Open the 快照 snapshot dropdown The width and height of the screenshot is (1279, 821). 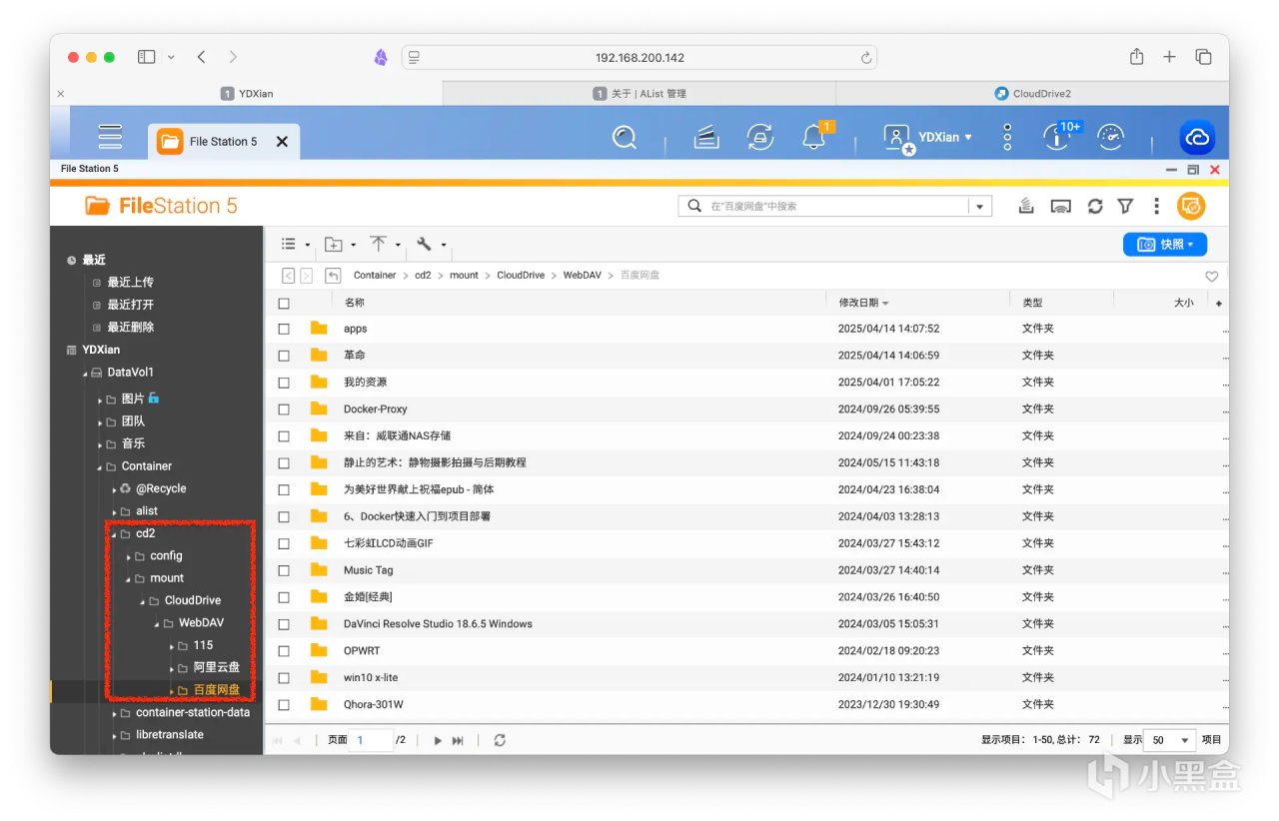tap(1165, 244)
